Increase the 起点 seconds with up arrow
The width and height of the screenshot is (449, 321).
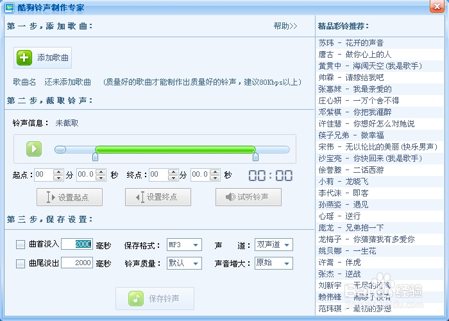[101, 171]
